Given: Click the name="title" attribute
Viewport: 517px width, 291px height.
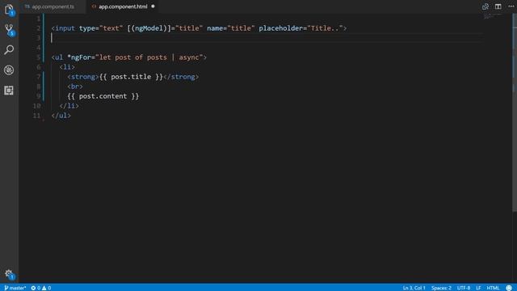Looking at the screenshot, I should coord(231,28).
